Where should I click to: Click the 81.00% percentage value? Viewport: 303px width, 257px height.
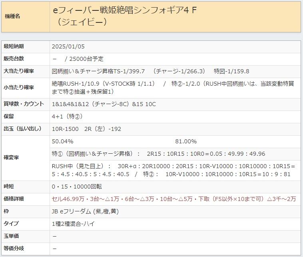pyautogui.click(x=186, y=141)
